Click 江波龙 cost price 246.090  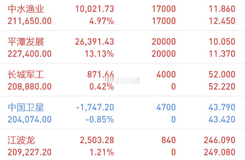pos(220,140)
